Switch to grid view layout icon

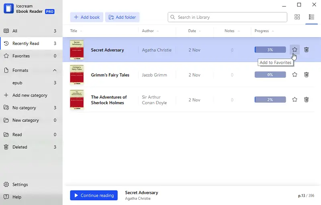click(x=297, y=17)
